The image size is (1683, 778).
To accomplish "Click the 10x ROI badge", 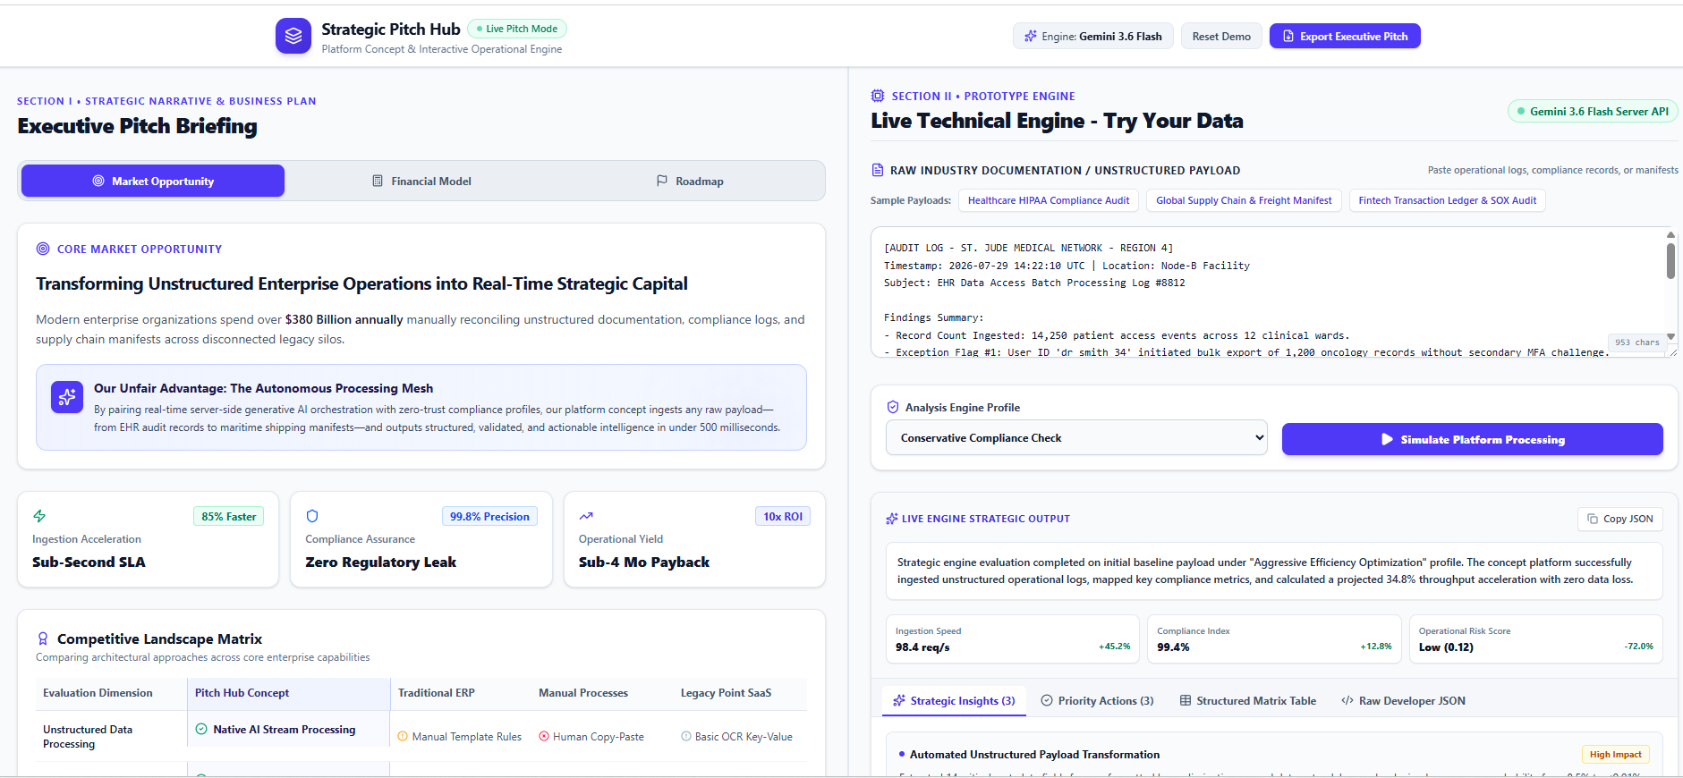I will (783, 517).
